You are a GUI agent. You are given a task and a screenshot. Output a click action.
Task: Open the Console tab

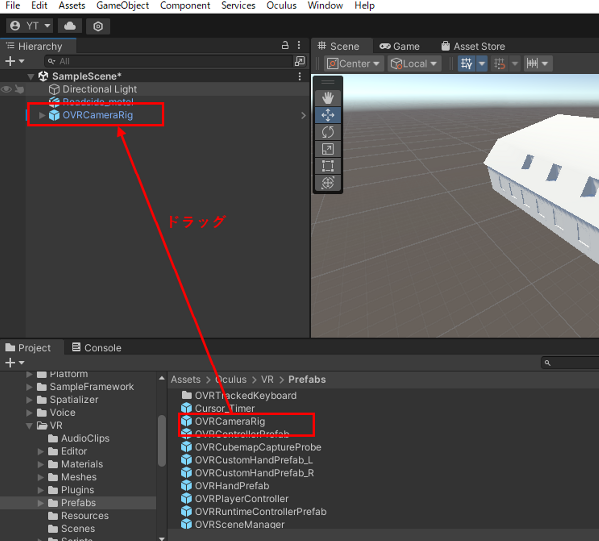click(x=97, y=348)
